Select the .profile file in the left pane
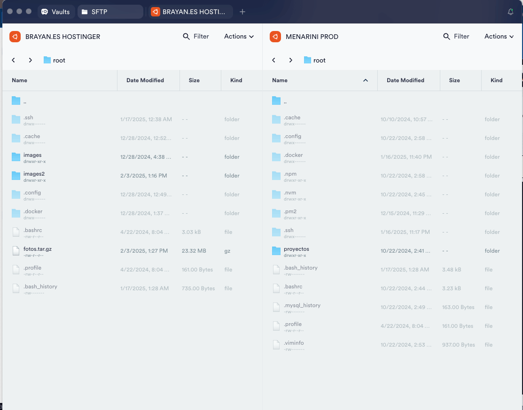Screen dimensions: 523x410 pyautogui.click(x=132, y=269)
